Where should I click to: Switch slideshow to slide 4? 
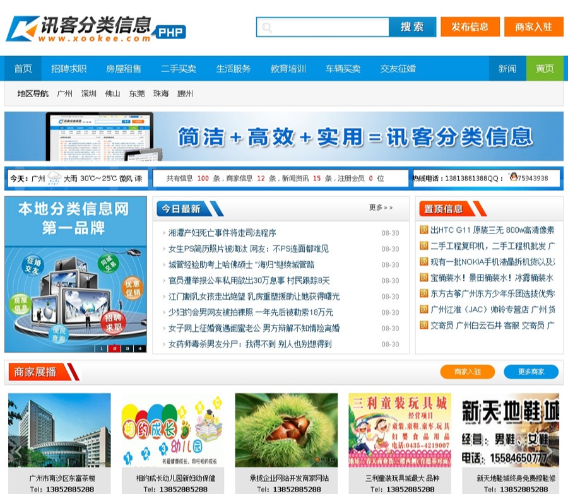139,348
